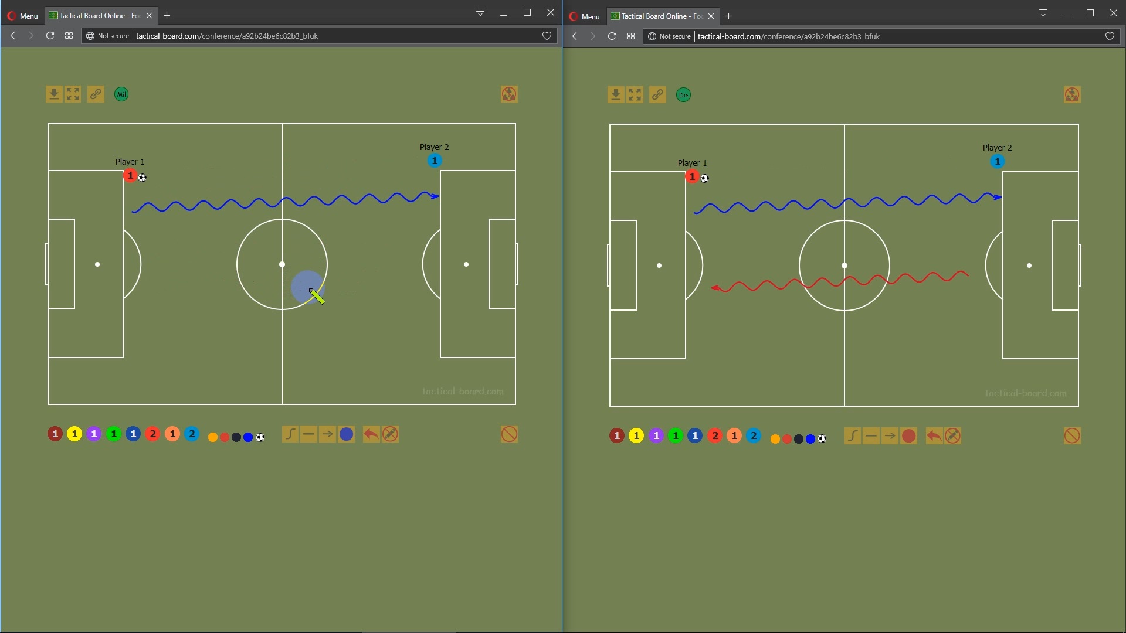Open new tab in left window

[167, 16]
